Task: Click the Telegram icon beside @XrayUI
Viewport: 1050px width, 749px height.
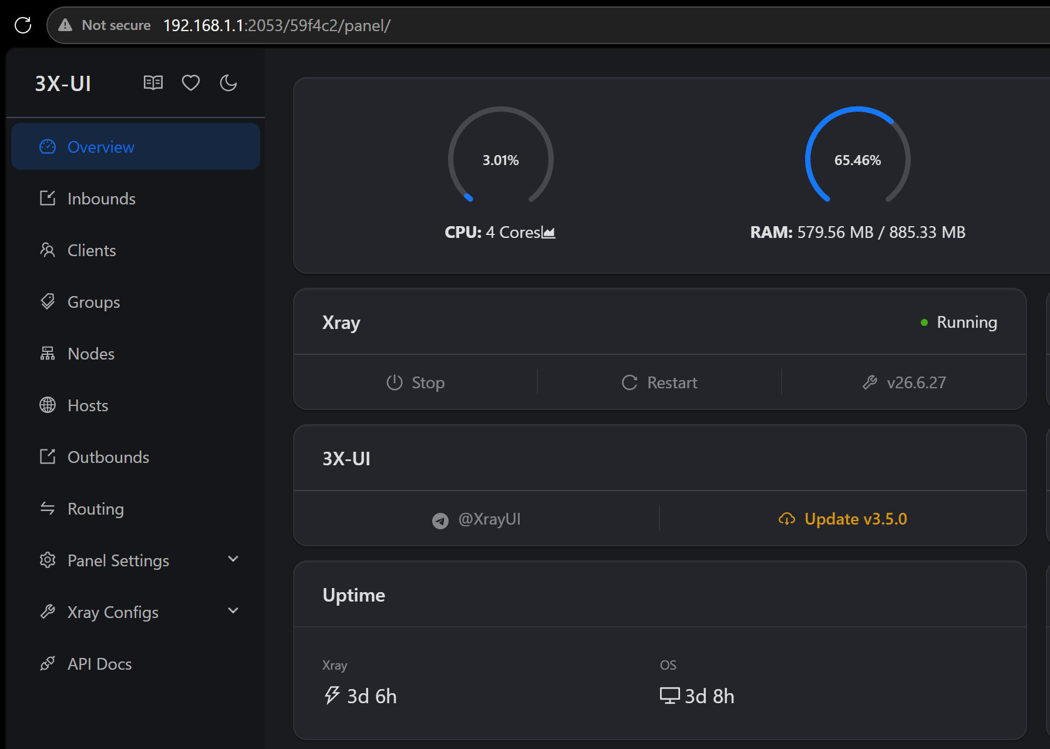Action: click(440, 520)
